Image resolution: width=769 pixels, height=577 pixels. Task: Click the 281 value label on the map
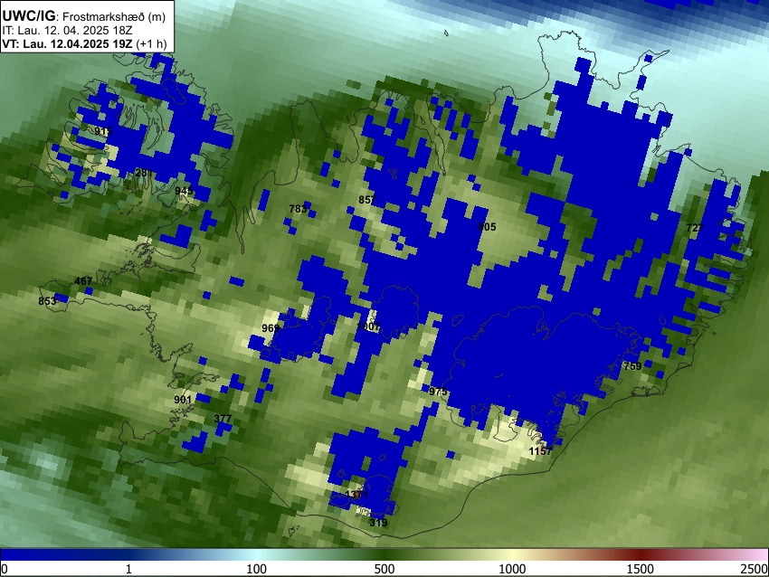tap(144, 173)
